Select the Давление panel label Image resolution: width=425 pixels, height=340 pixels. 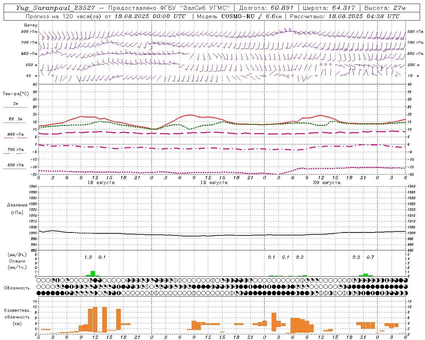[x=17, y=205]
